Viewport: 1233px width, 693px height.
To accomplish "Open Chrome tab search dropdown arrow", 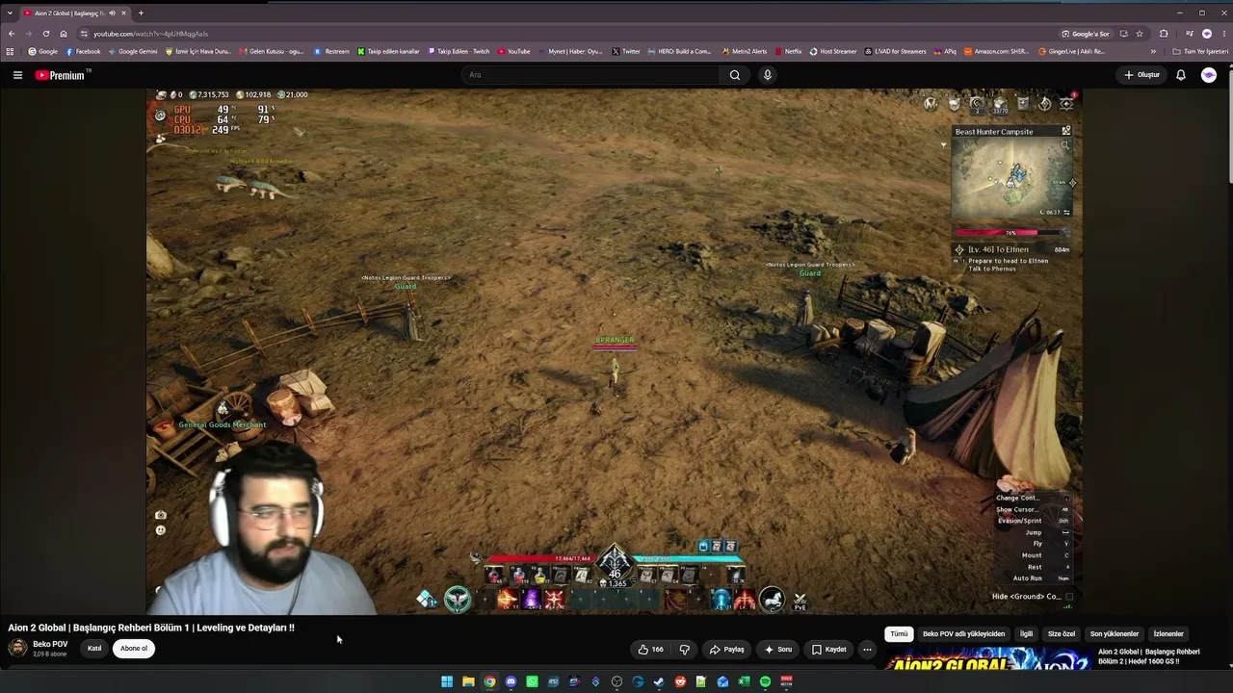I will [x=10, y=13].
